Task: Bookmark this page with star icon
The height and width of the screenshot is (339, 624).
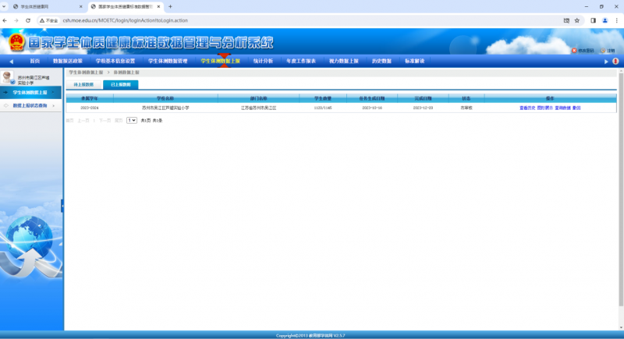Action: click(x=577, y=19)
